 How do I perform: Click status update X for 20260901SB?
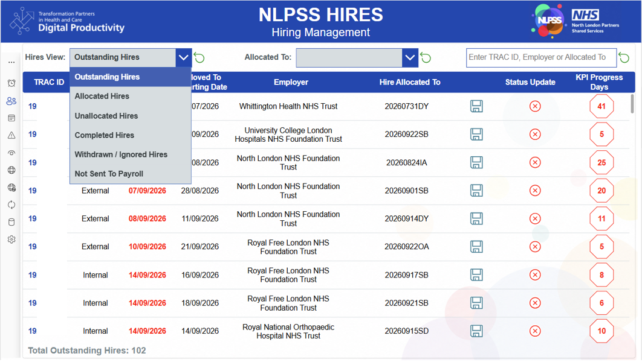pos(535,191)
